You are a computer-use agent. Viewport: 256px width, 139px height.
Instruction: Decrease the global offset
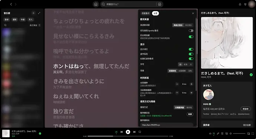(177, 84)
